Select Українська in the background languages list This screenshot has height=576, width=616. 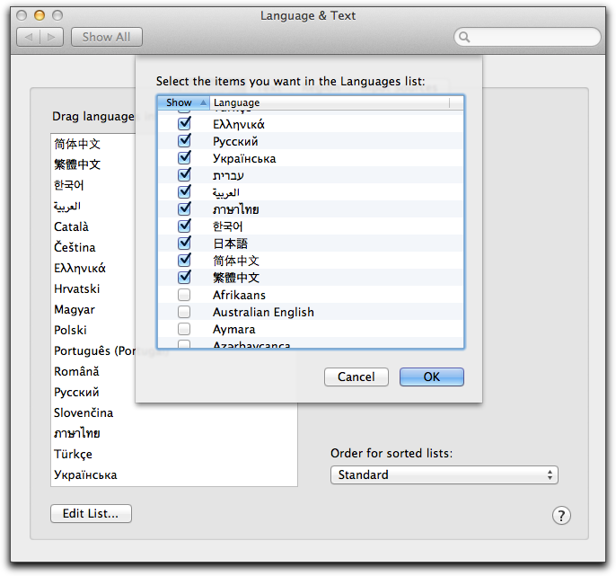85,475
